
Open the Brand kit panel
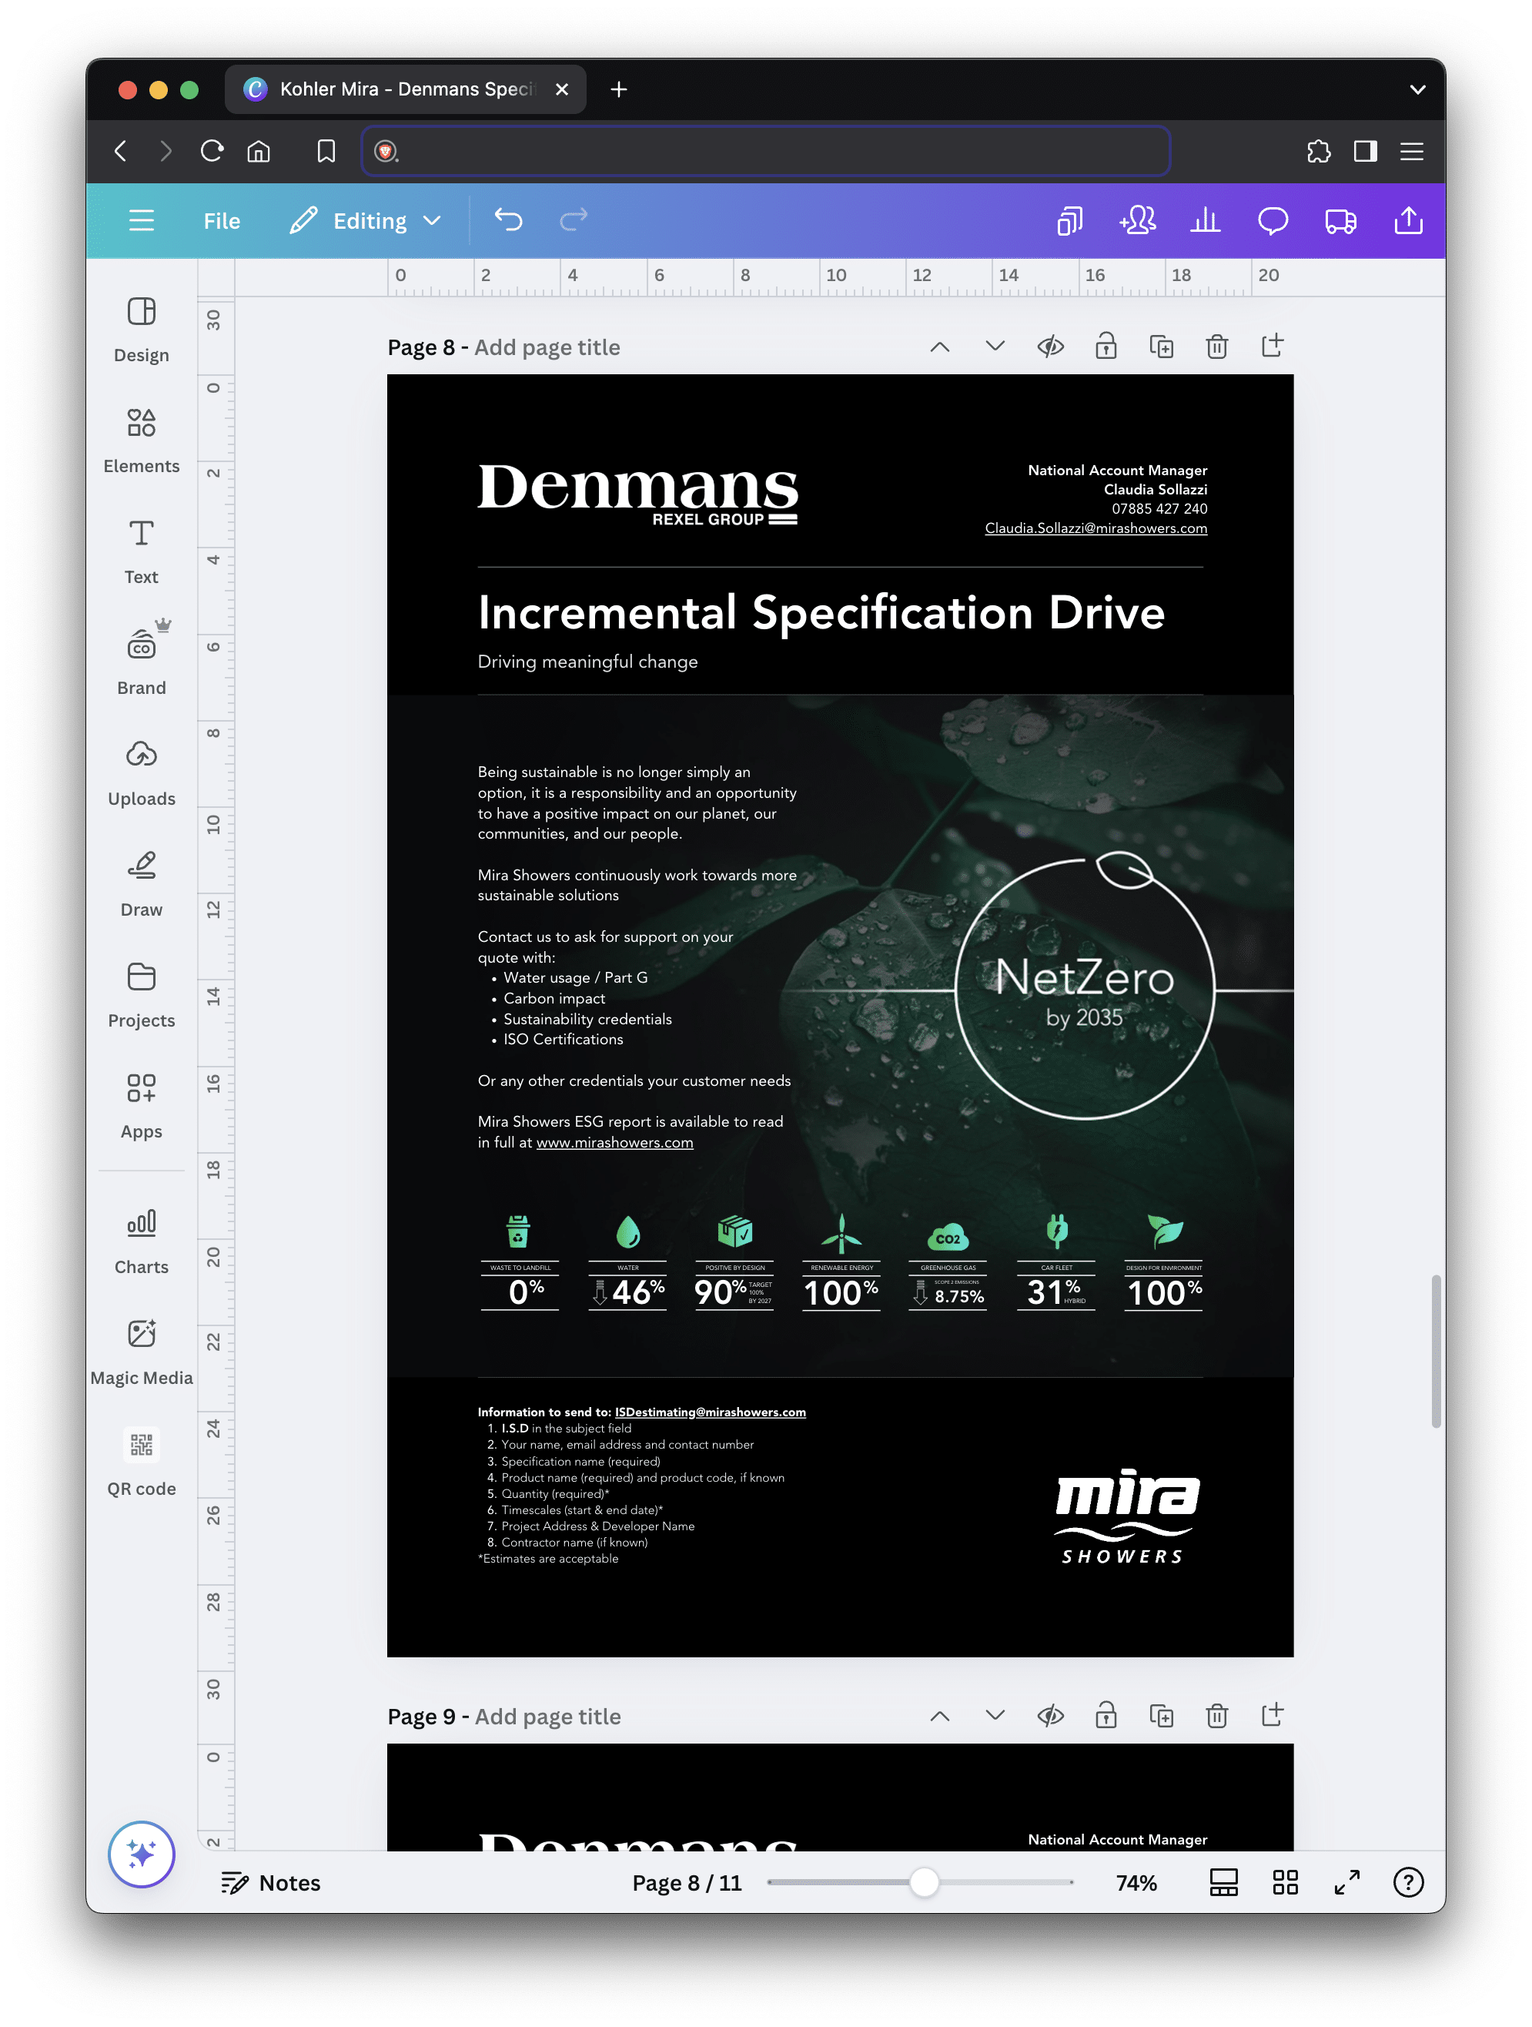141,662
